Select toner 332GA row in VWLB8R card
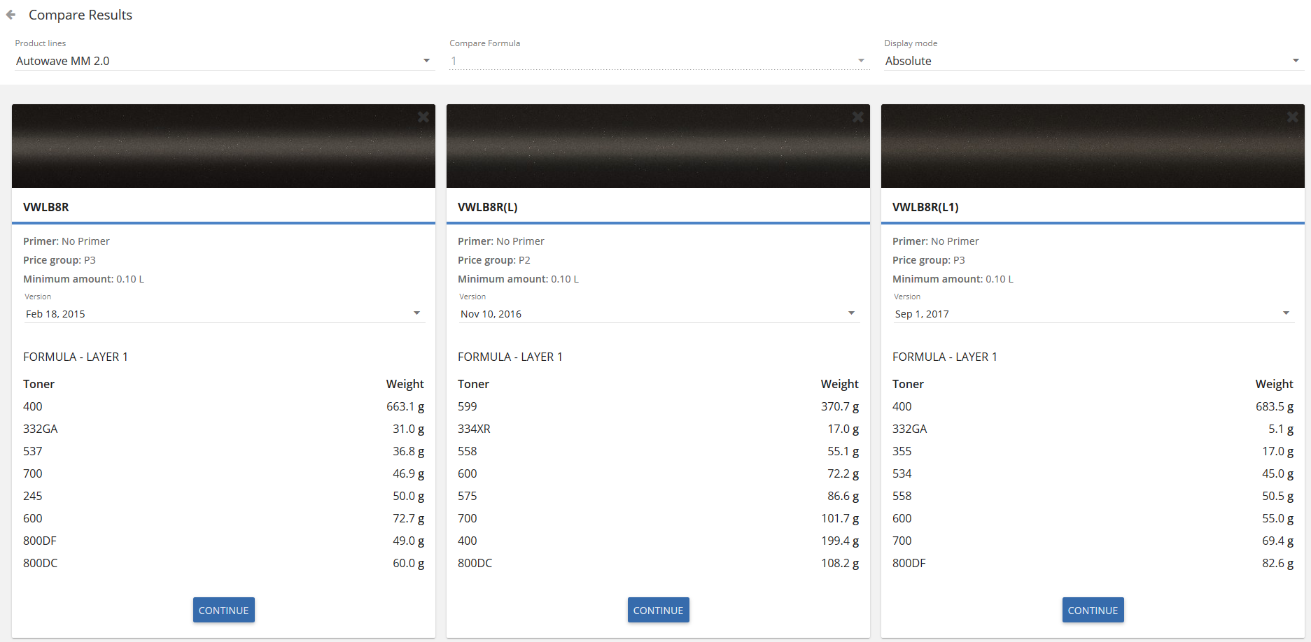Image resolution: width=1311 pixels, height=642 pixels. coord(223,429)
